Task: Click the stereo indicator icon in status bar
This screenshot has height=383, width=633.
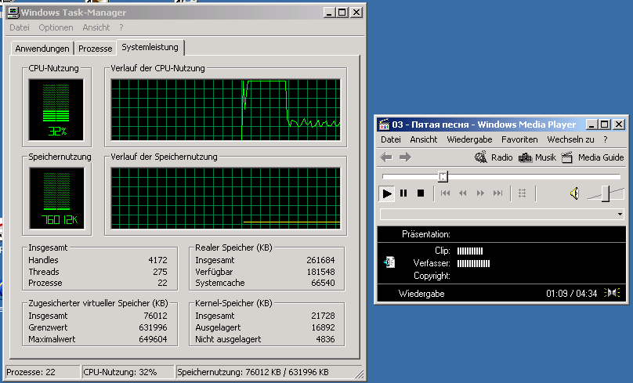Action: 613,293
